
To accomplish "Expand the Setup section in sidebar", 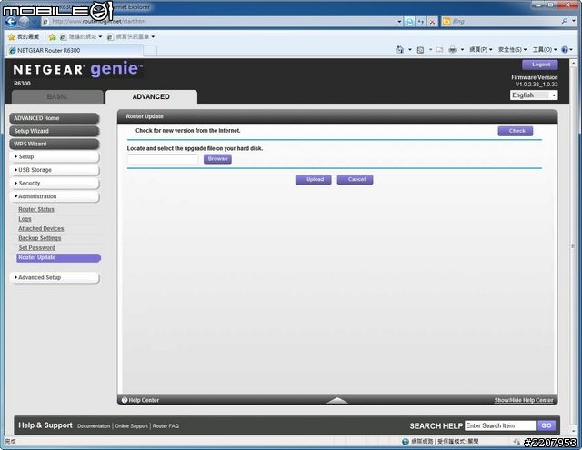I will point(55,156).
